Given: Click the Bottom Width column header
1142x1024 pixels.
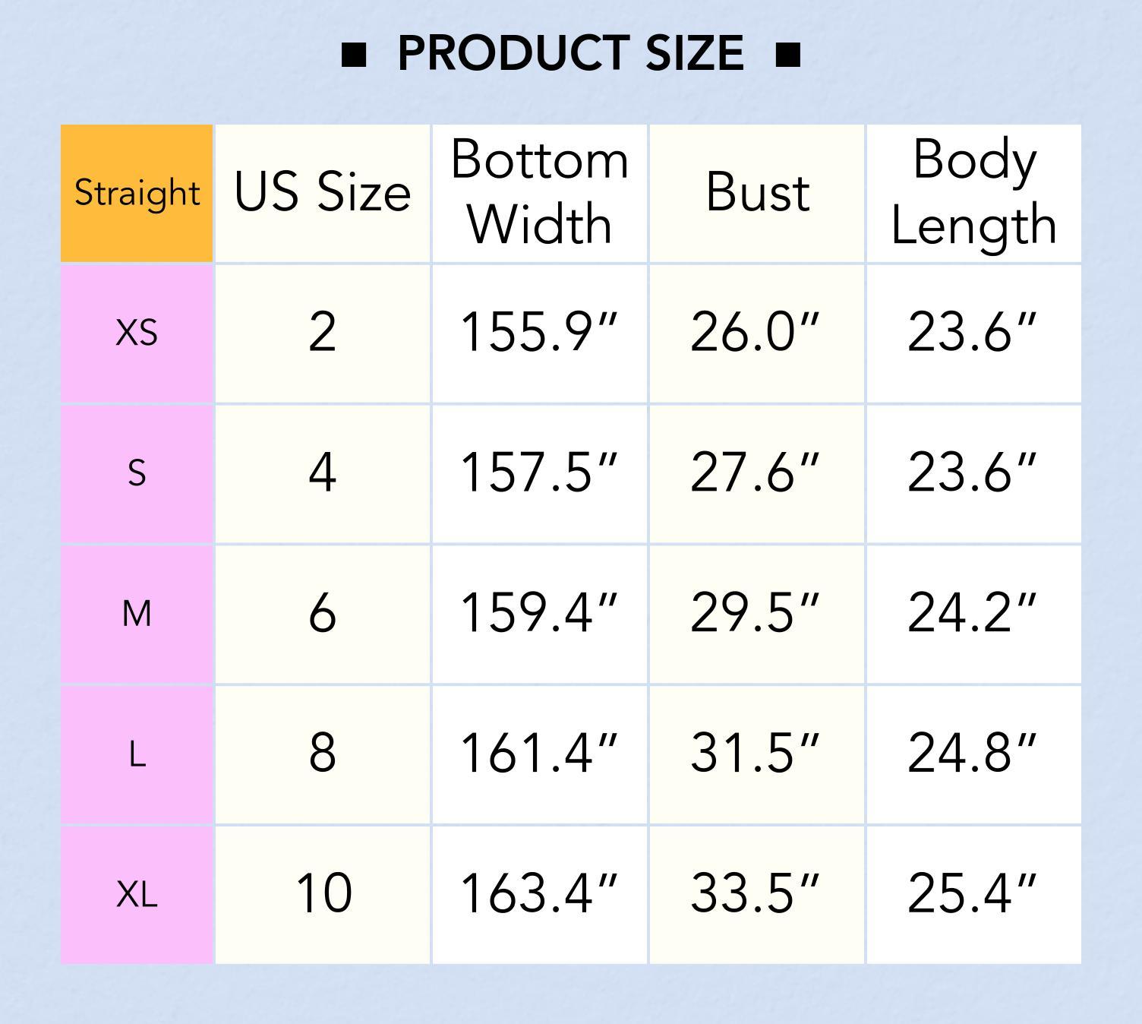Looking at the screenshot, I should point(540,193).
